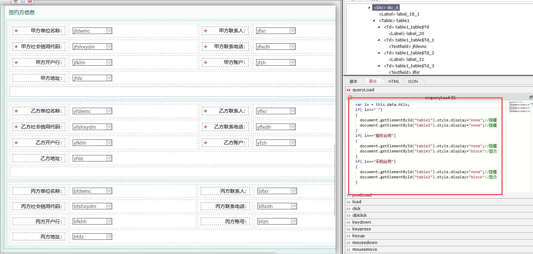Click the code icon beside queryLoad event
The width and height of the screenshot is (533, 254).
click(x=349, y=90)
